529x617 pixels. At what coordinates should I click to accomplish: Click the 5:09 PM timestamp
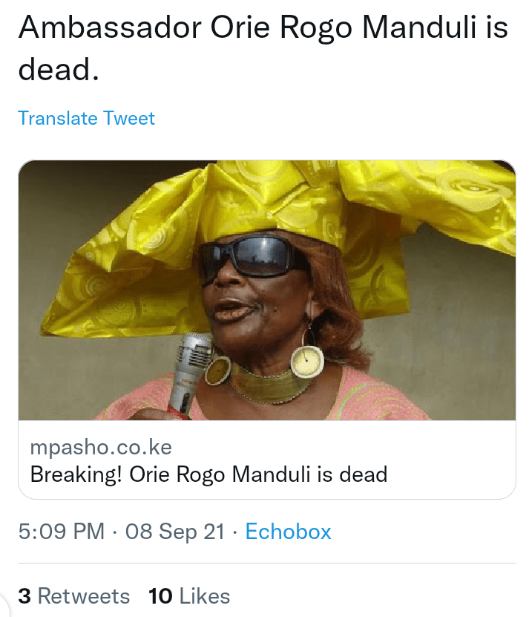pyautogui.click(x=62, y=532)
